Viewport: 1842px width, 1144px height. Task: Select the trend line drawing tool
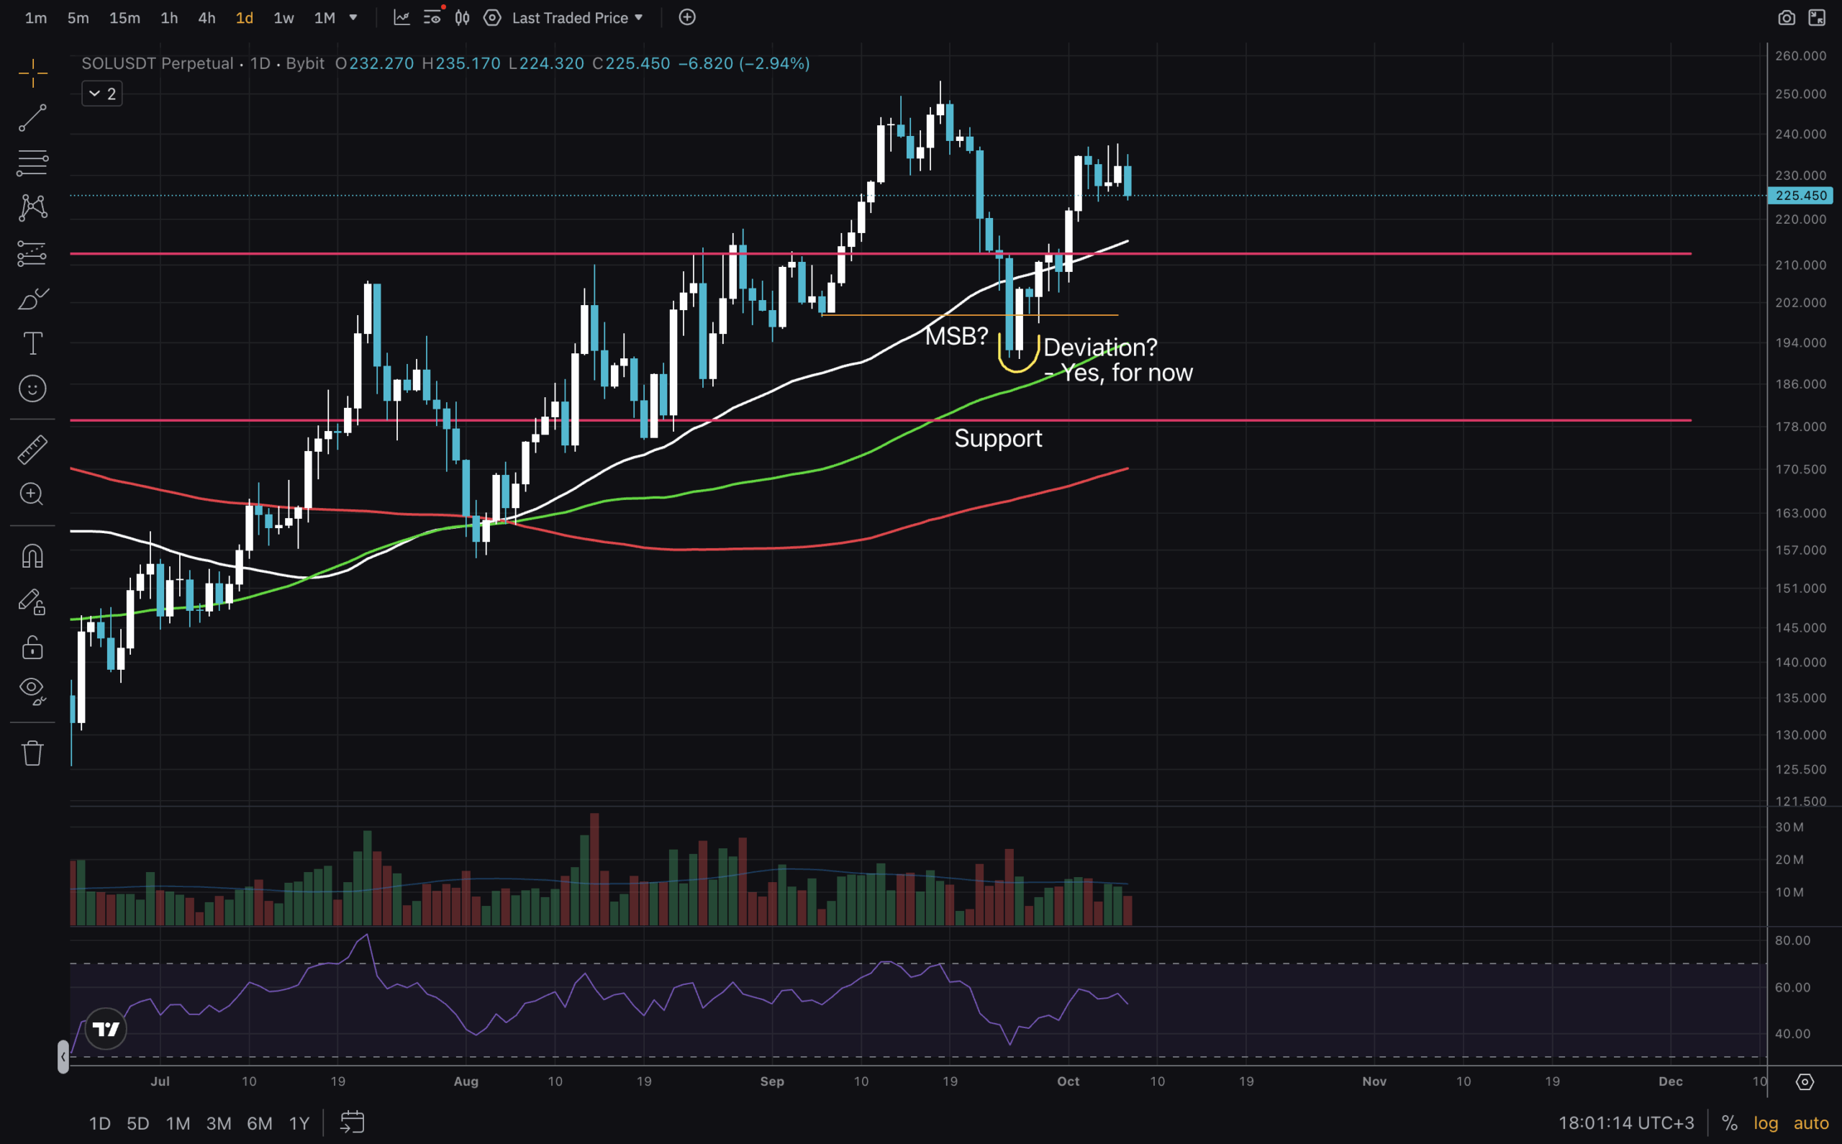tap(32, 118)
